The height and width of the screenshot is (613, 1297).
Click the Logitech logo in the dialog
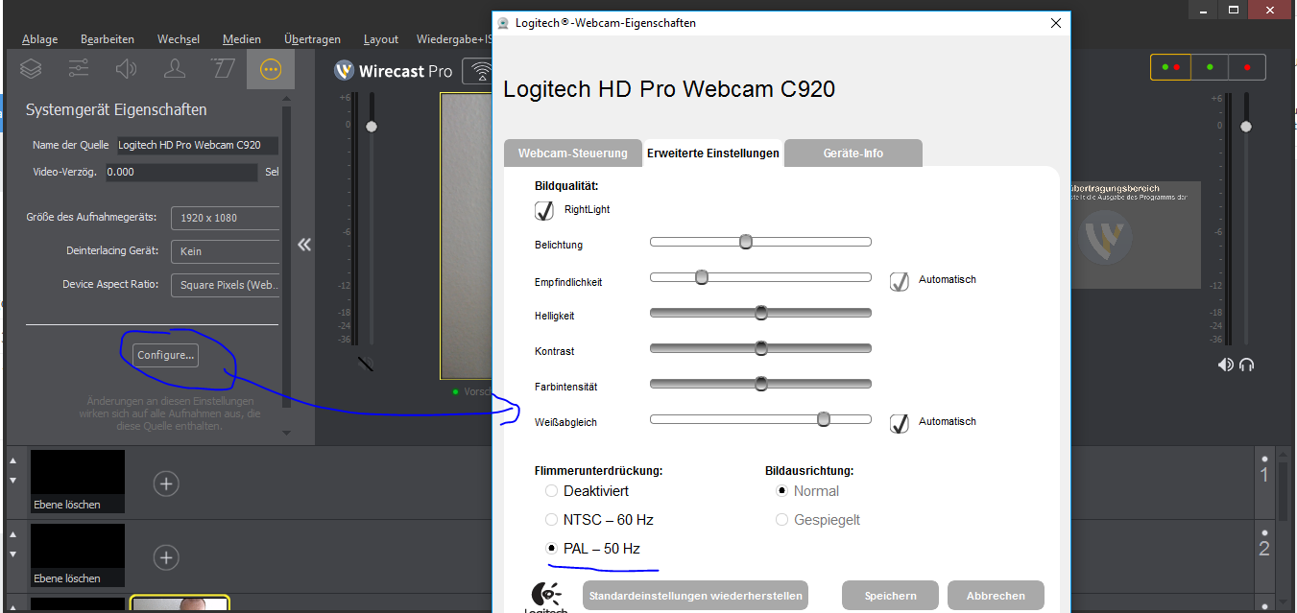coord(545,597)
